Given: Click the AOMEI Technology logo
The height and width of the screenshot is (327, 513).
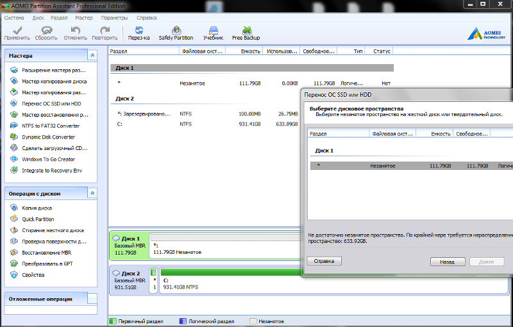Looking at the screenshot, I should click(487, 34).
